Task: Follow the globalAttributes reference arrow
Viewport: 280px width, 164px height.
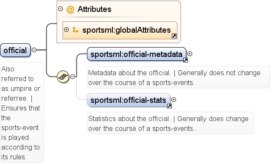Action: click(174, 36)
